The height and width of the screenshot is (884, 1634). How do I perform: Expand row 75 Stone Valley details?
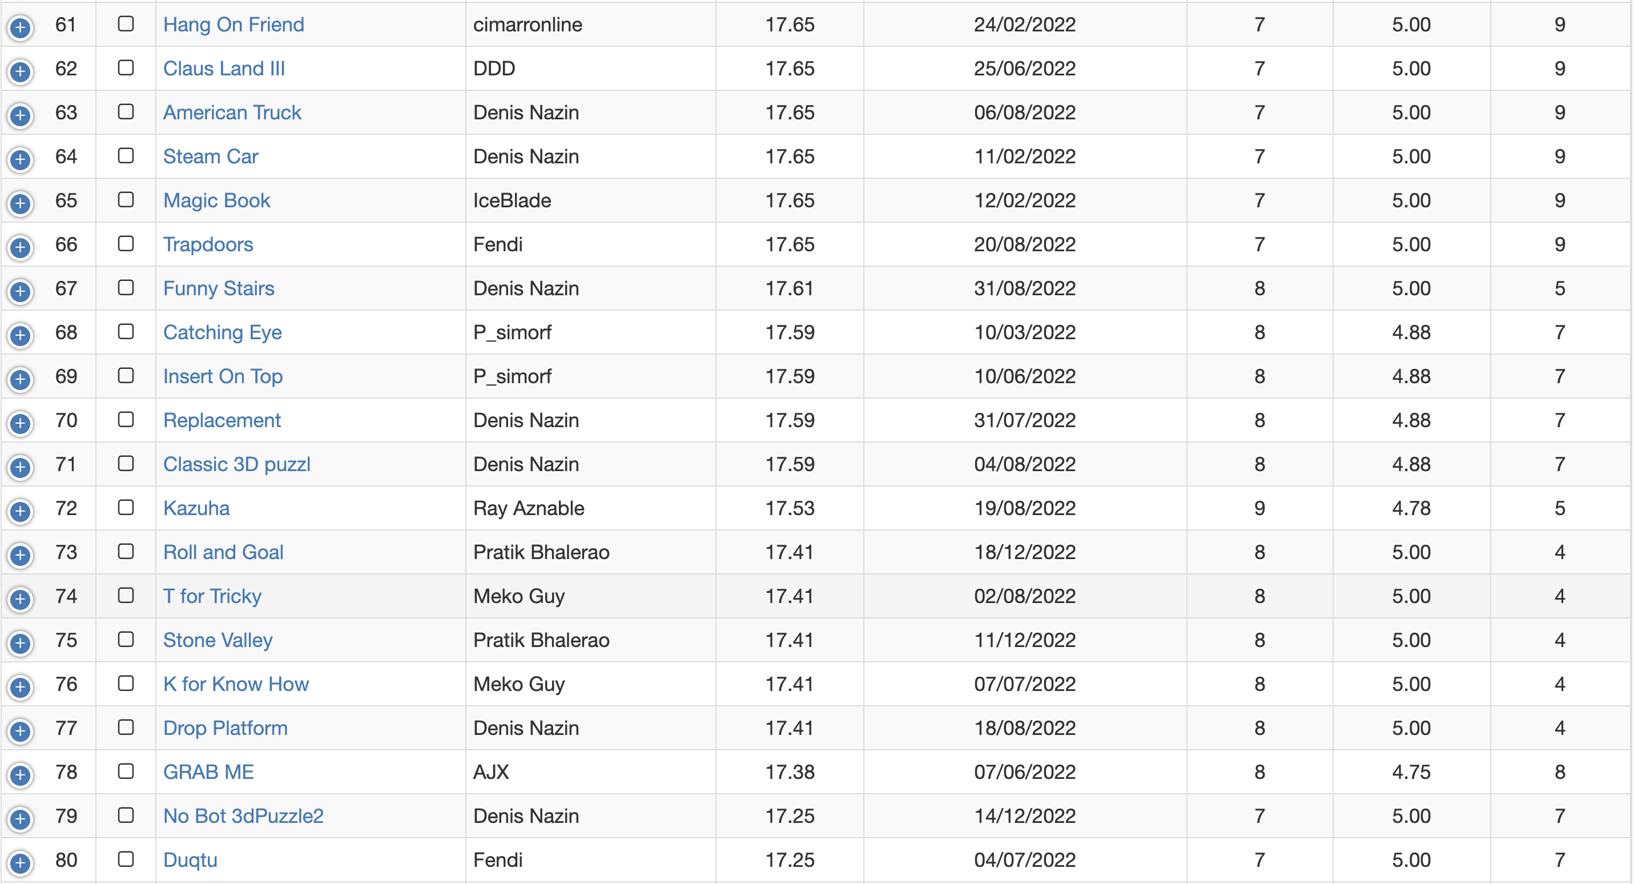click(x=21, y=643)
